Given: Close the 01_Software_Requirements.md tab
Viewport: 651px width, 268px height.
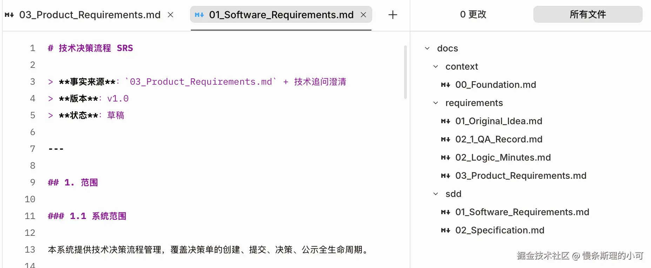Looking at the screenshot, I should coord(363,15).
